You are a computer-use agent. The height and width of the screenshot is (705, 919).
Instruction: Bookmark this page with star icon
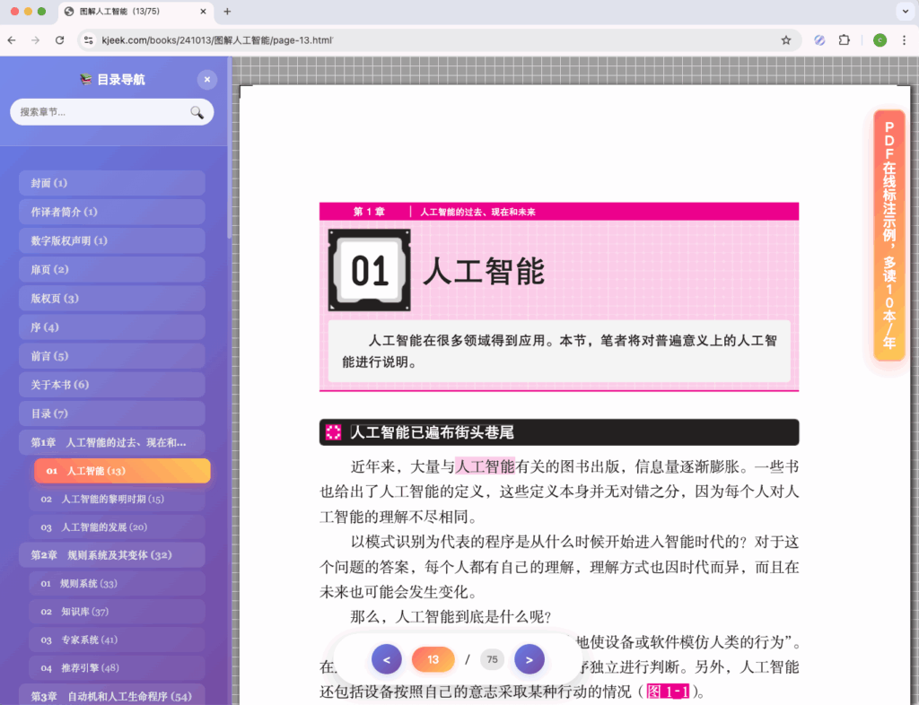(x=786, y=40)
